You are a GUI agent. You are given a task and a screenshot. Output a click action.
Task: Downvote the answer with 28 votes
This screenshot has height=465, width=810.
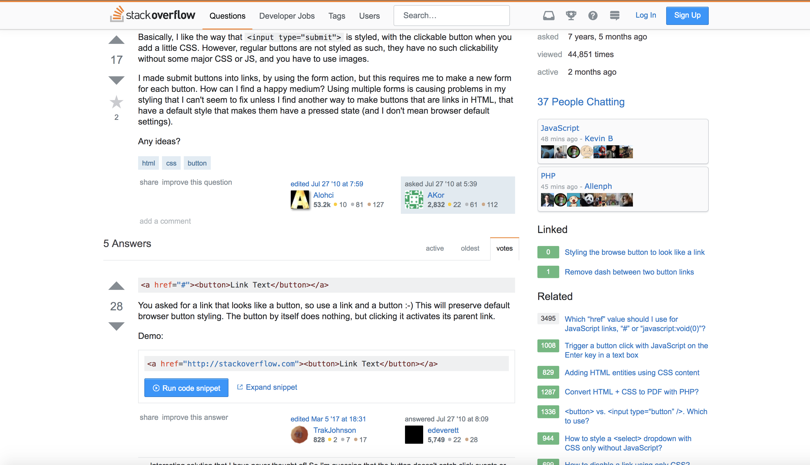coord(116,326)
